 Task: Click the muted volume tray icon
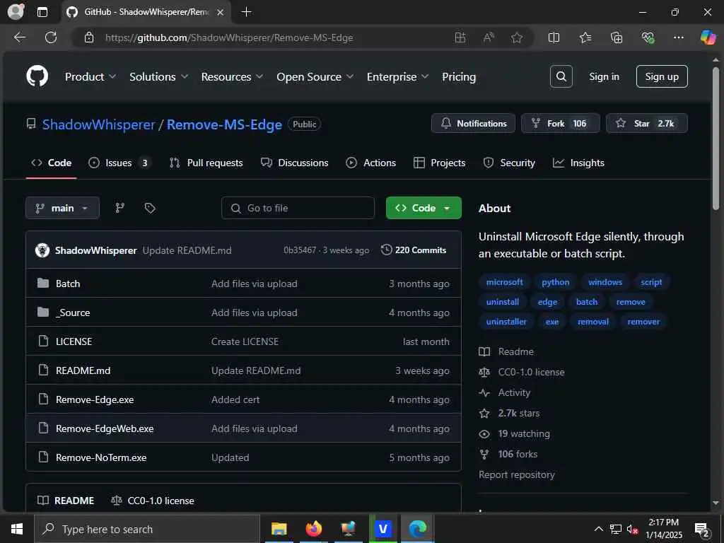pyautogui.click(x=632, y=529)
